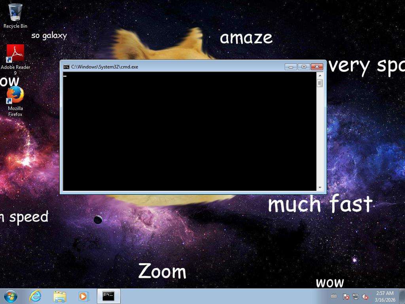
Task: Launch Windows Media Player from taskbar
Action: (83, 296)
